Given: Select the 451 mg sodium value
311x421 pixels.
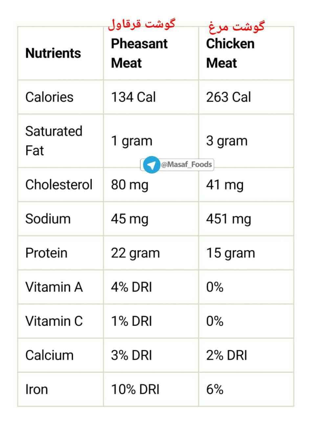Looking at the screenshot, I should tap(229, 219).
